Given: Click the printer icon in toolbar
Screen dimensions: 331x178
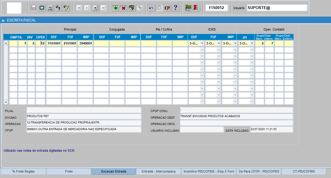Looking at the screenshot, I should point(50,8).
